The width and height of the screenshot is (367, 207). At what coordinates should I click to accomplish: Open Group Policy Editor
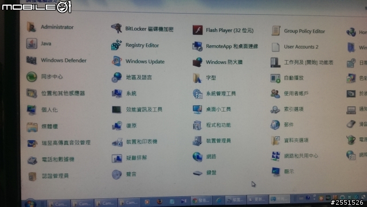tap(298, 31)
